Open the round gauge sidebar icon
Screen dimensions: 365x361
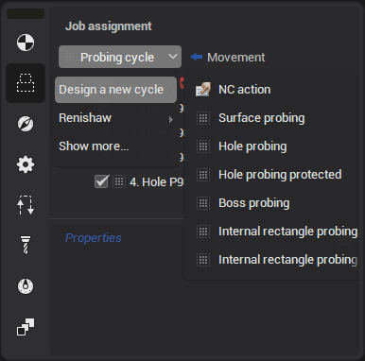pos(26,286)
